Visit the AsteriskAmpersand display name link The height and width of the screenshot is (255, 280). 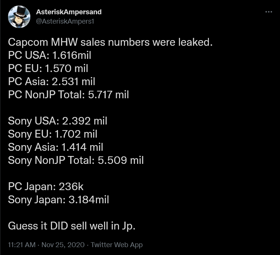click(69, 12)
